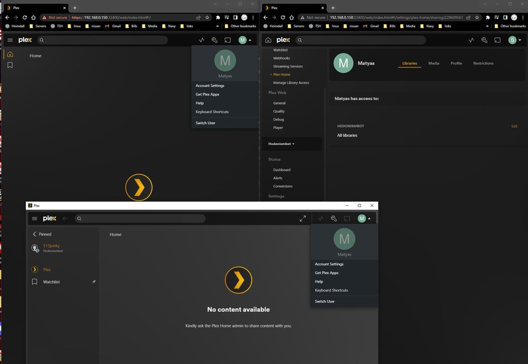The width and height of the screenshot is (528, 364).
Task: Open Manage Library Access settings link
Action: (x=291, y=82)
